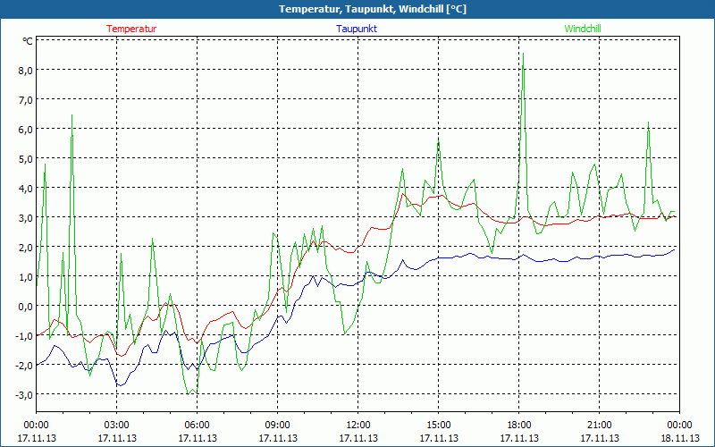Click the 18:00 time axis label
Screen dimensions: 715x447
coord(519,426)
